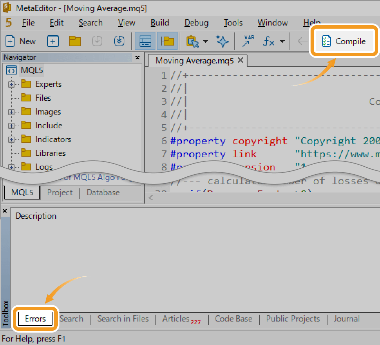This screenshot has height=345, width=380.
Task: Click the Compile button
Action: pos(343,41)
